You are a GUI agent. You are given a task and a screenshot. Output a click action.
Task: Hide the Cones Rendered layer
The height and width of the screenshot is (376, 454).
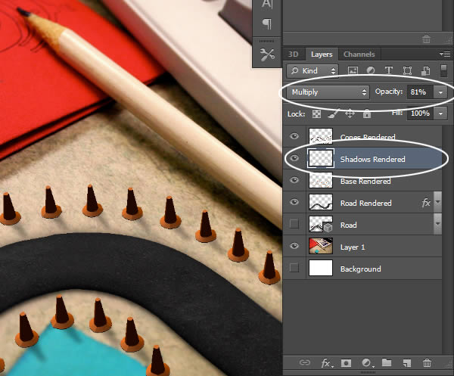[294, 136]
